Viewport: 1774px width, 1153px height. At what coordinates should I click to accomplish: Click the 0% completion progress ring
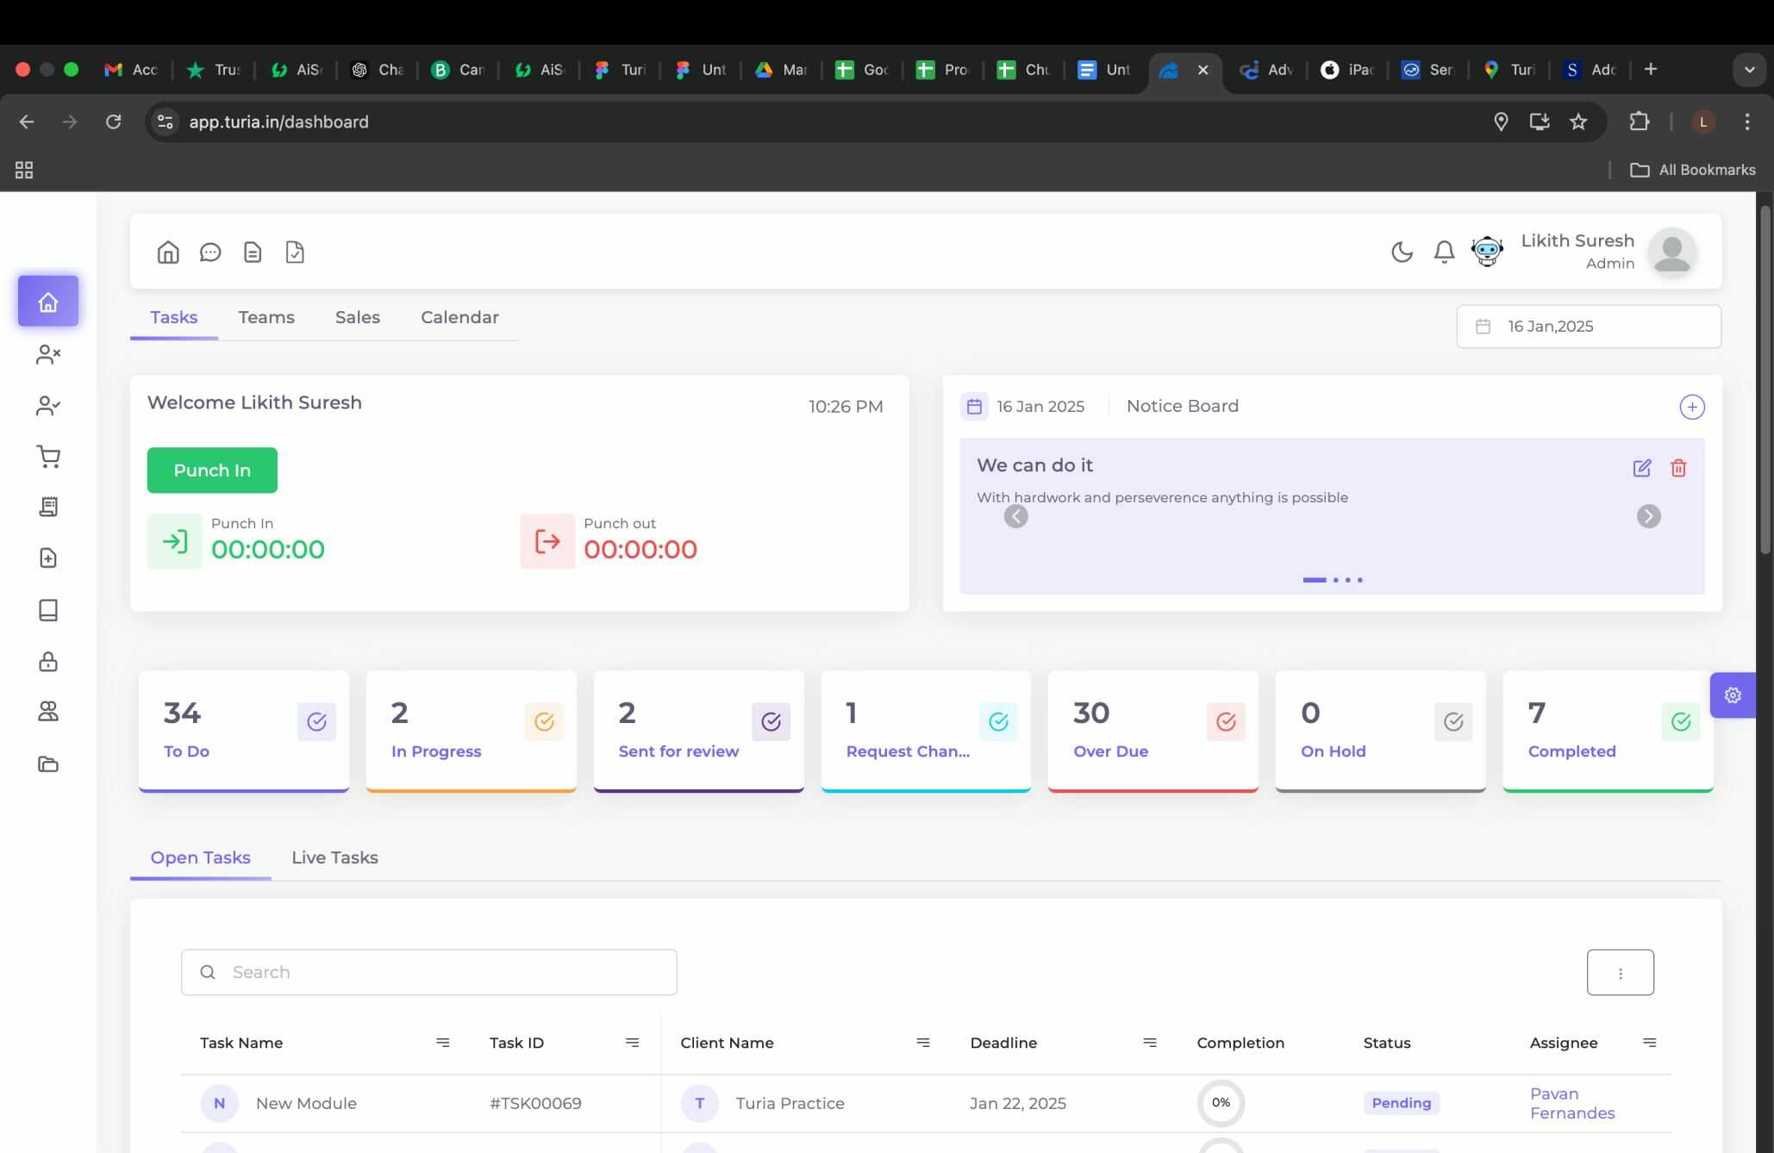click(x=1221, y=1103)
